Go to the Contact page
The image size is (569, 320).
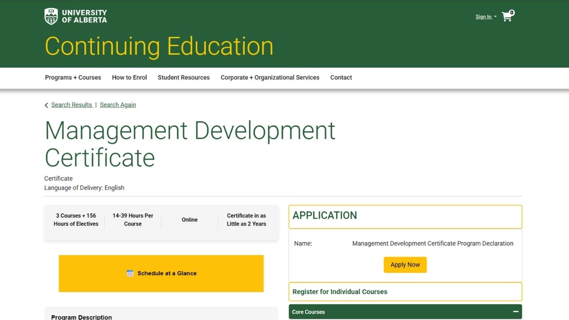click(x=341, y=77)
